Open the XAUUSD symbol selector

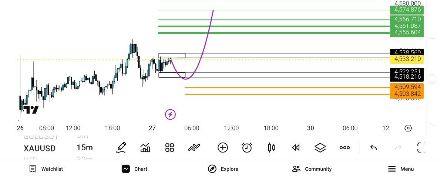click(40, 148)
